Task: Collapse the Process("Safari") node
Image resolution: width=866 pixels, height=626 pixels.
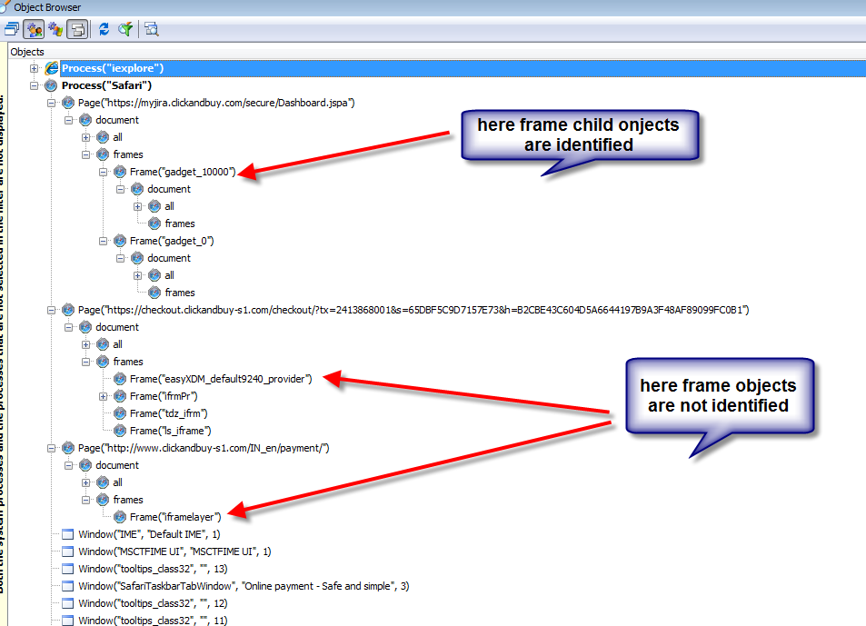Action: point(35,85)
